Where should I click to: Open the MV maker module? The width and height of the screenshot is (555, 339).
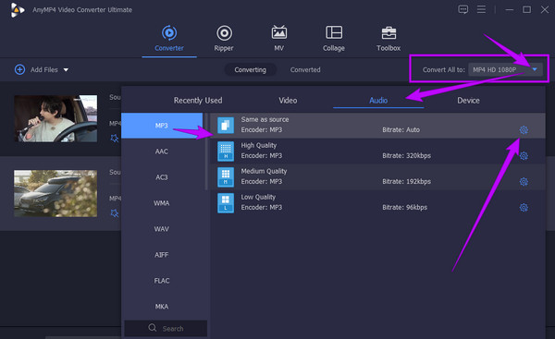pyautogui.click(x=279, y=39)
